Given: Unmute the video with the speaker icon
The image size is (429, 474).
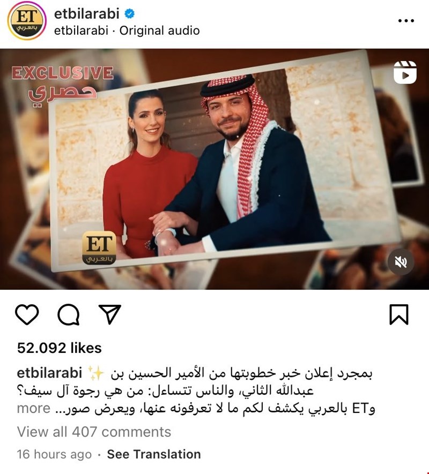Looking at the screenshot, I should coord(401,262).
